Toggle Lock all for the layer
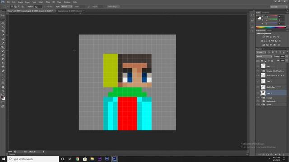Screen dimensions: 289x162 (272, 61)
